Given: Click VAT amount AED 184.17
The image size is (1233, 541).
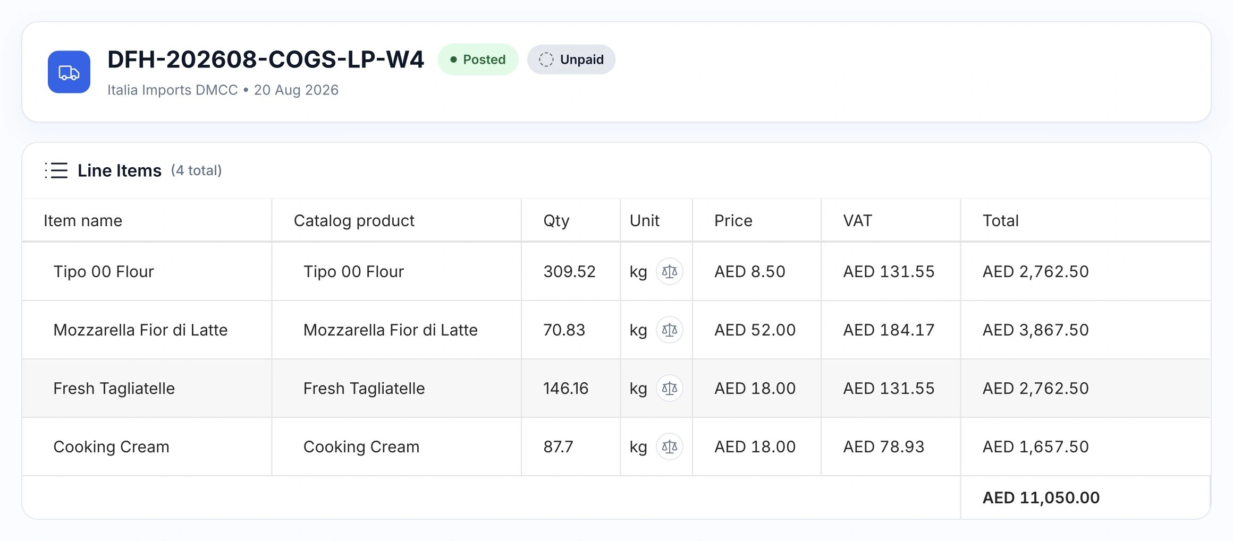Looking at the screenshot, I should click(889, 330).
